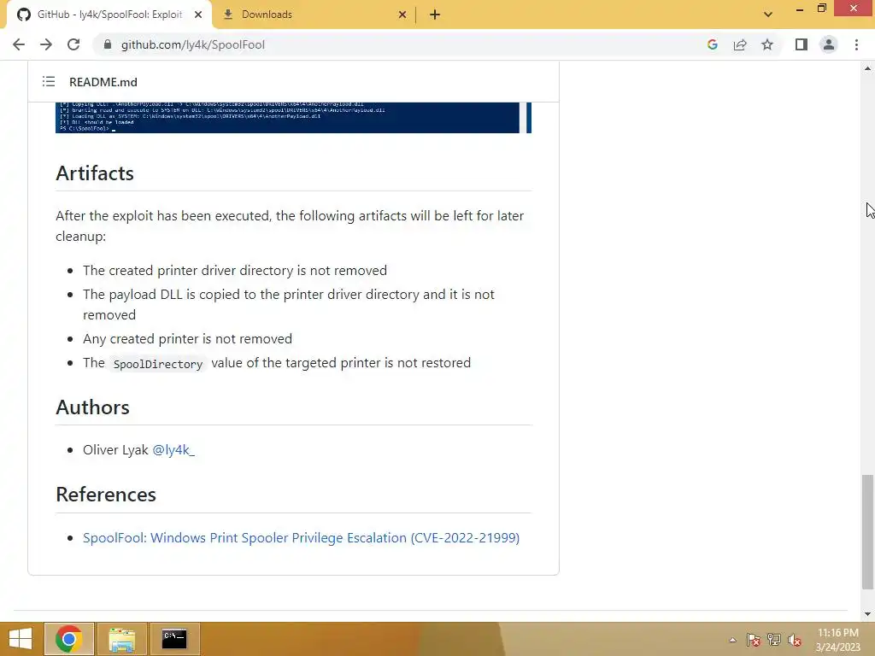The height and width of the screenshot is (656, 875).
Task: Open the README table of contents outline
Action: click(49, 82)
